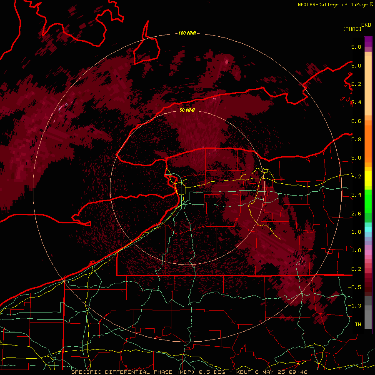Click the 2.6 value on the color scale

pyautogui.click(x=356, y=214)
